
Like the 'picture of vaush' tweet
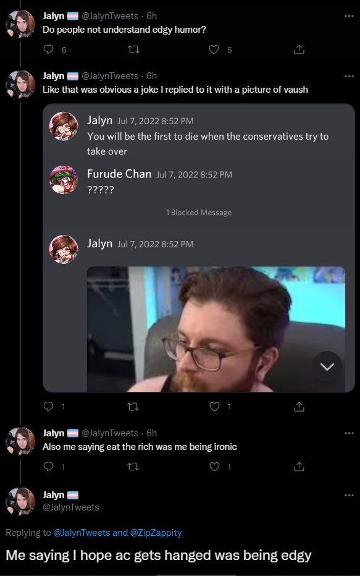pyautogui.click(x=214, y=406)
